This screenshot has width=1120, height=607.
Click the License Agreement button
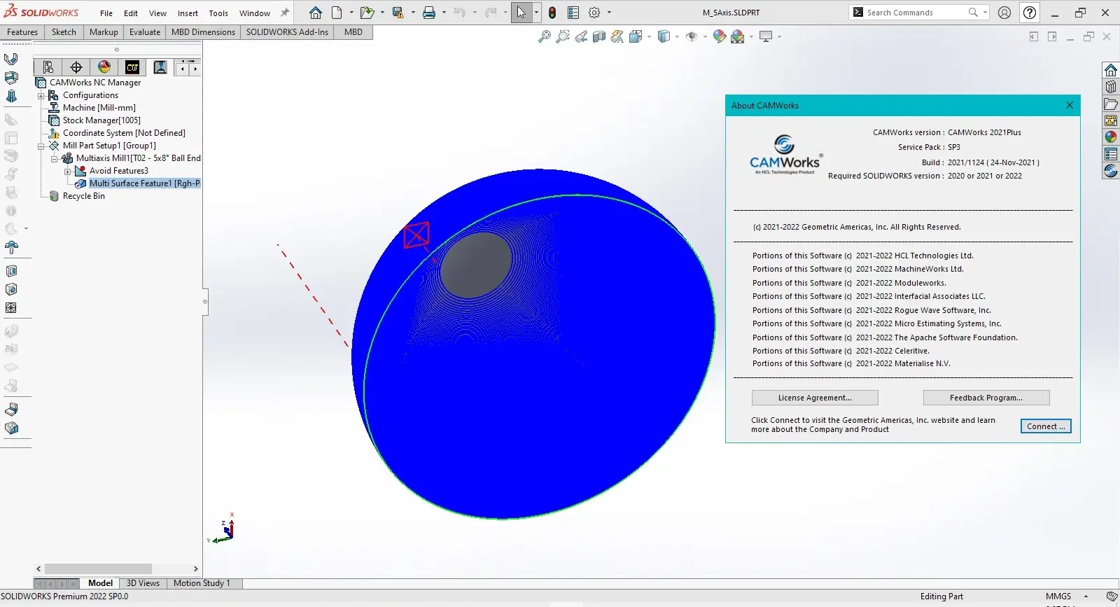(x=815, y=398)
